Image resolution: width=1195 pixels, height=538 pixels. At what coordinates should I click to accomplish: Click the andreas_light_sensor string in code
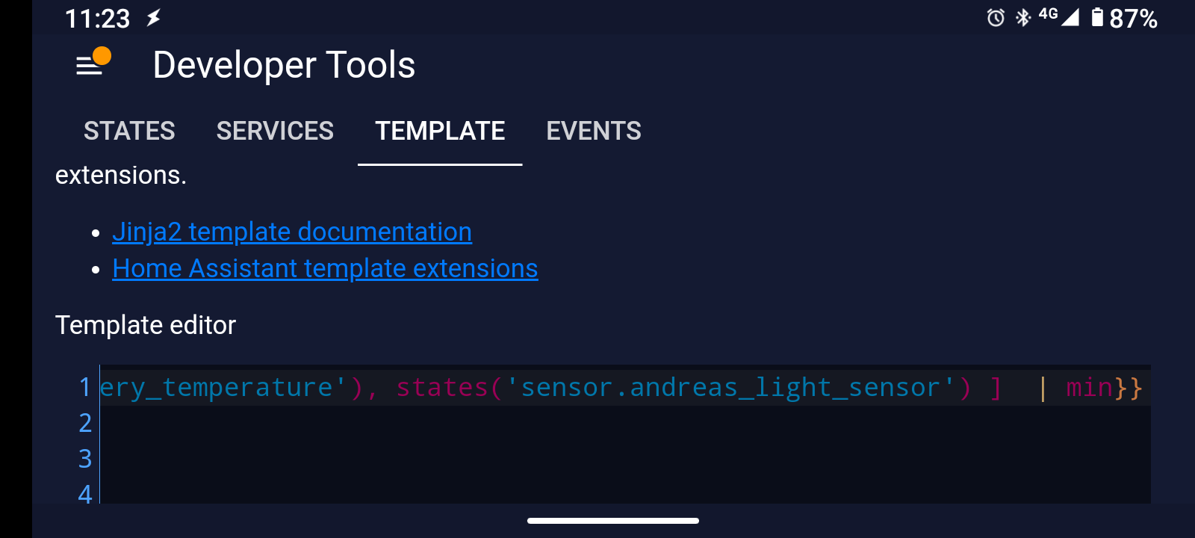[x=736, y=387]
